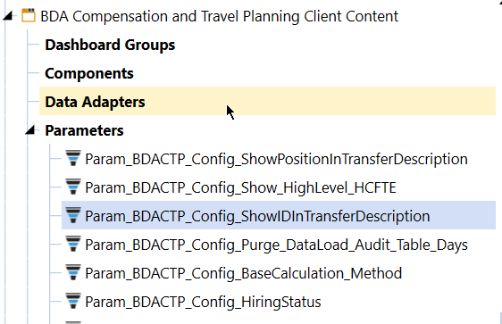
Task: Click the workspace folder icon beside BDA Compensation
Action: pos(29,16)
